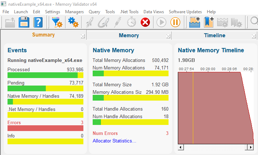Viewport: 258px width, 155px height.
Task: Click the Memory Validator title bar app icon
Action: (x=4, y=4)
